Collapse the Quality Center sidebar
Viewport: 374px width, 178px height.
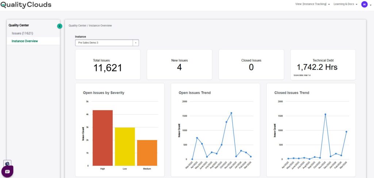60,26
